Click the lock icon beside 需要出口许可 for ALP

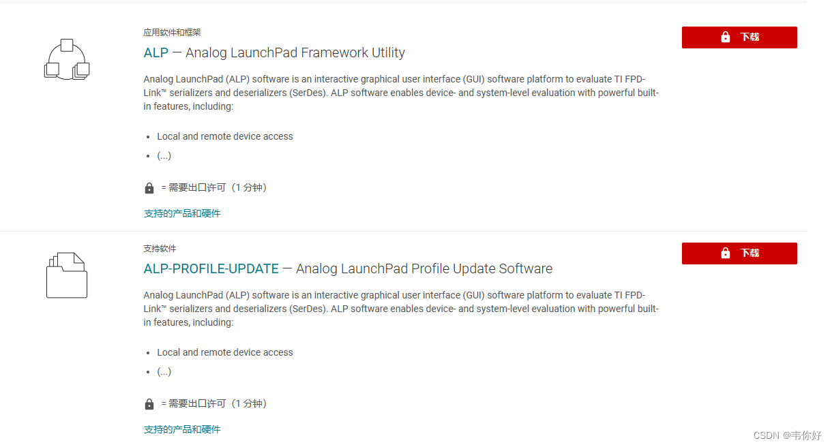149,187
